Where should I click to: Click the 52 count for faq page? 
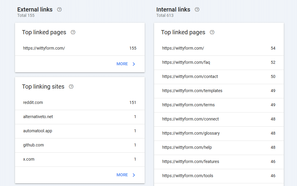(x=273, y=63)
